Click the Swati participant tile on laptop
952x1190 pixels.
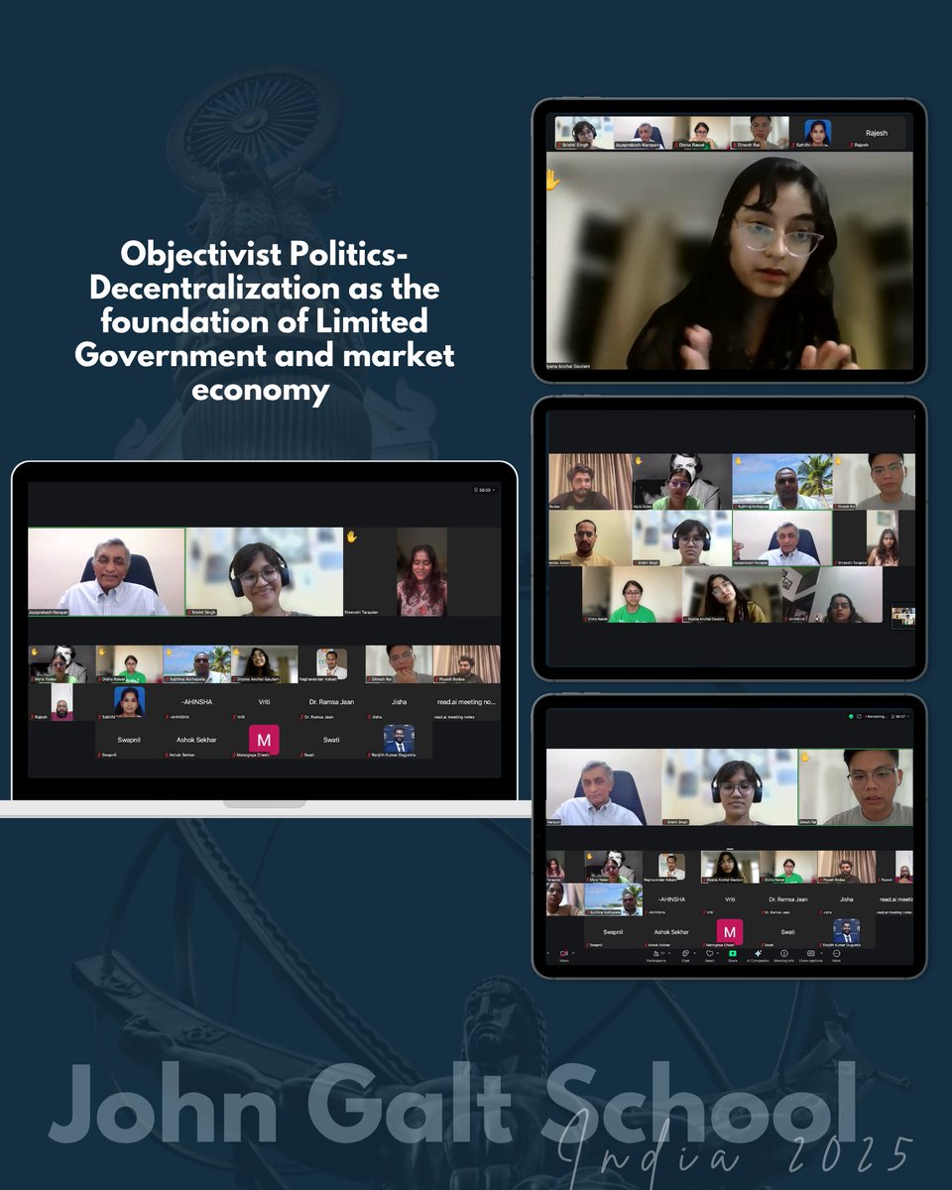(x=331, y=740)
